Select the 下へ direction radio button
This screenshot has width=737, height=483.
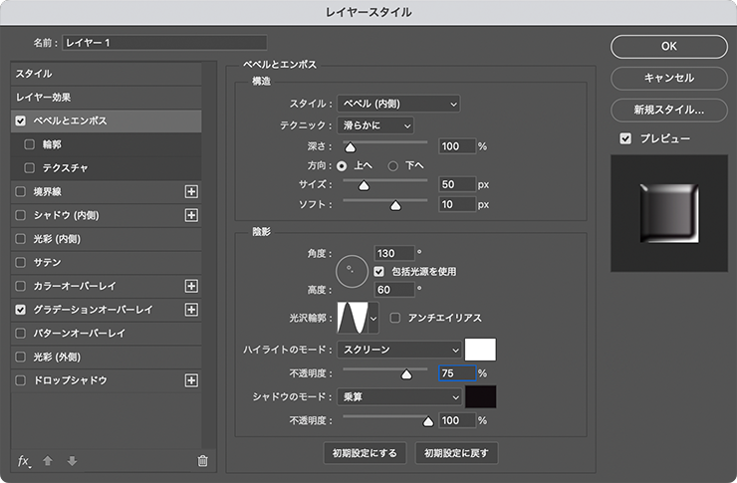coord(392,165)
